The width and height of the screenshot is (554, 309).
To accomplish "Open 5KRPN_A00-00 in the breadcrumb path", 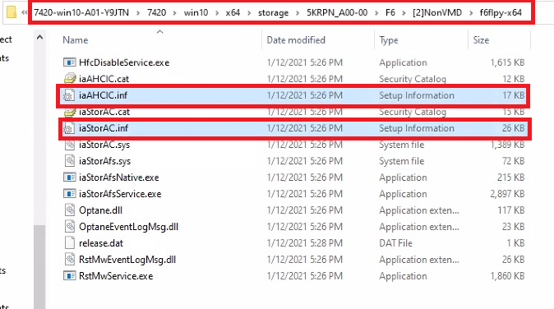I will click(337, 12).
